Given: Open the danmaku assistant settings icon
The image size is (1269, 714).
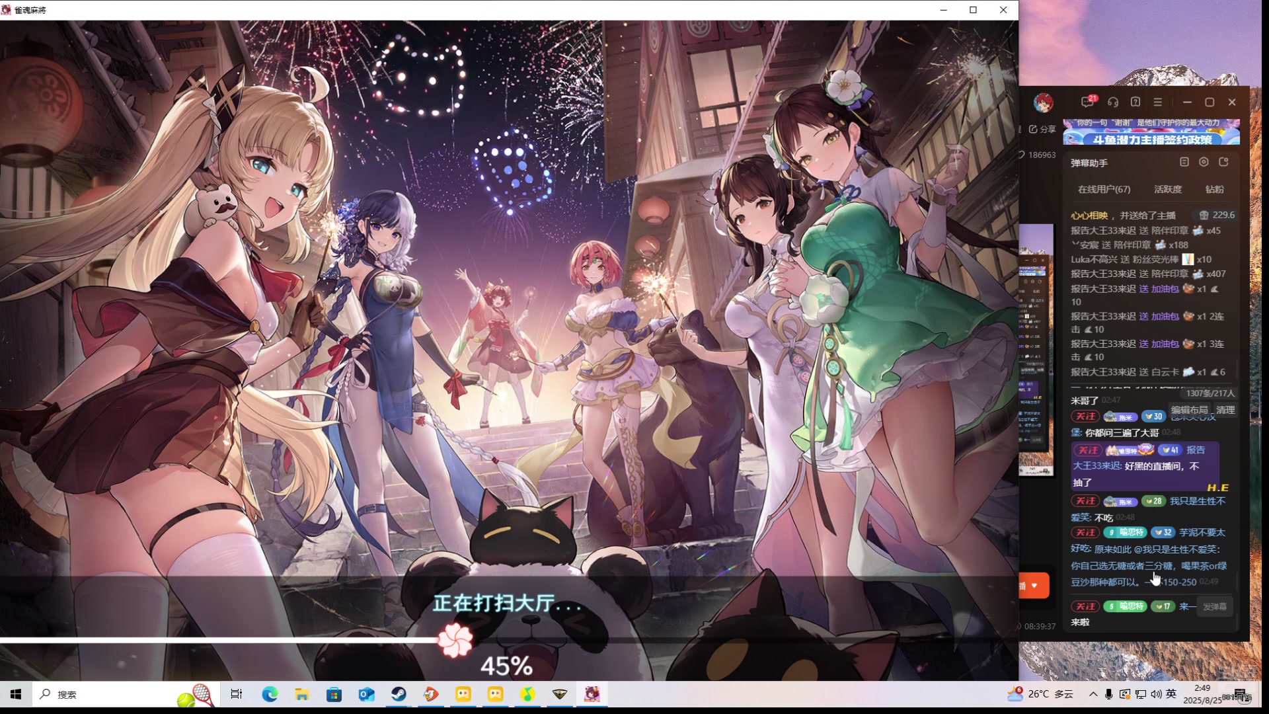Looking at the screenshot, I should coord(1204,162).
